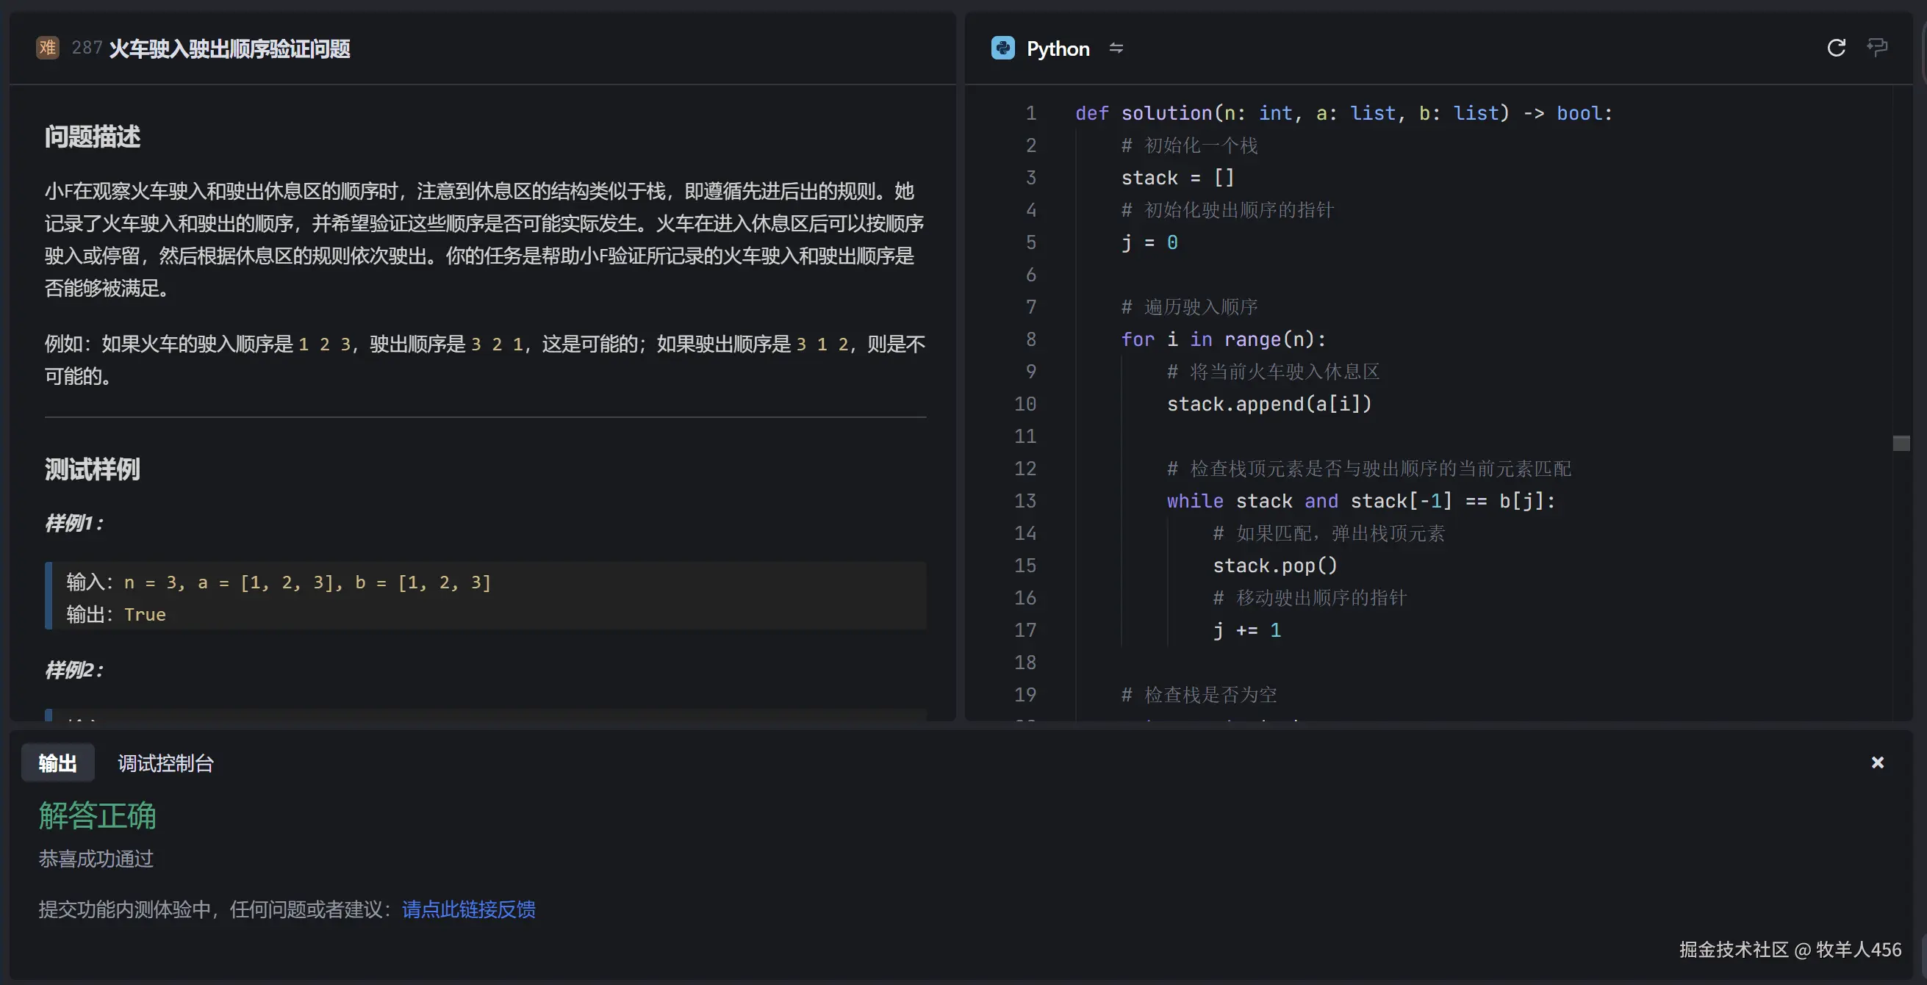Click the editor minimap scrollbar marker

(x=1901, y=444)
